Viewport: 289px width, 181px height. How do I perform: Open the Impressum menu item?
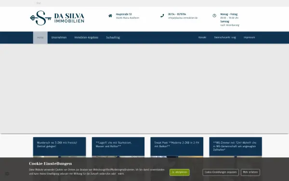(249, 37)
